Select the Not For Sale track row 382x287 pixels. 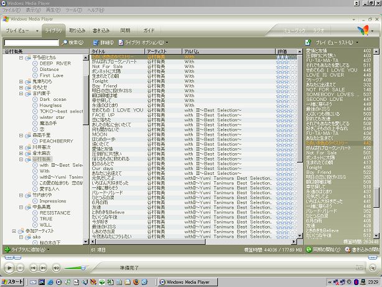pyautogui.click(x=194, y=67)
